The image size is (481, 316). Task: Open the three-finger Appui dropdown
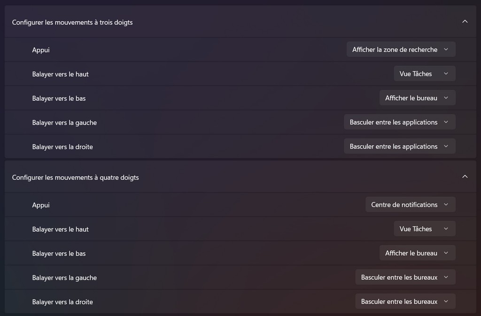point(401,49)
